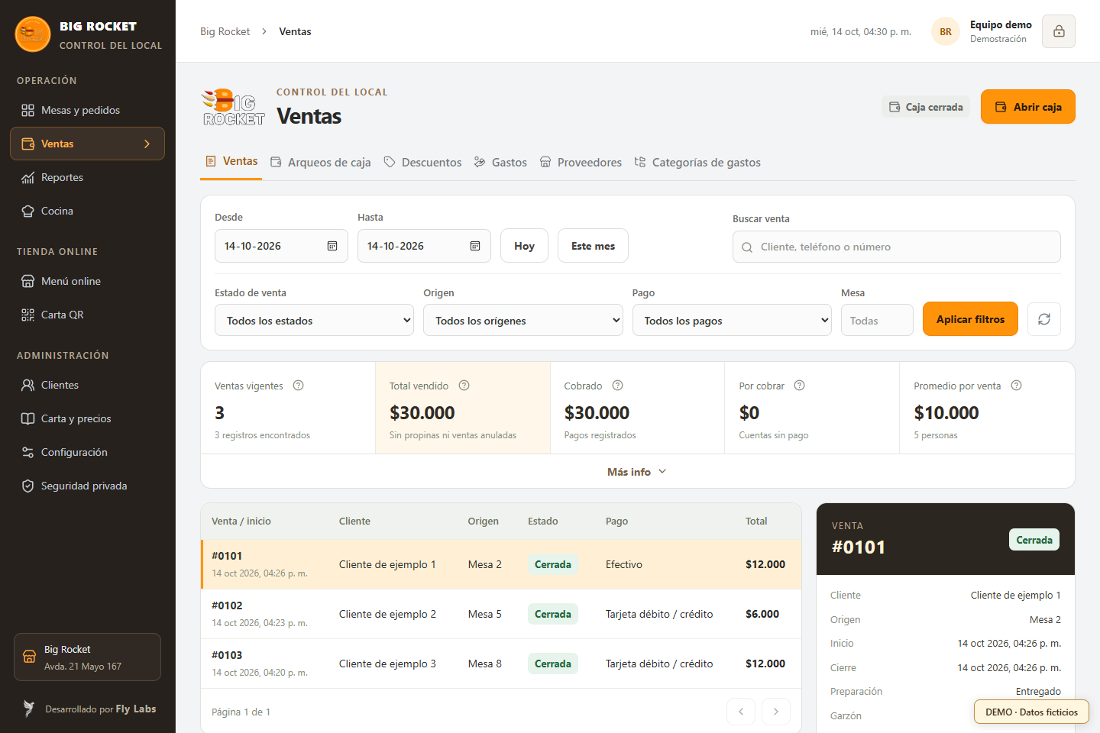The width and height of the screenshot is (1100, 733).
Task: Switch to the Descuentos tab
Action: tap(422, 162)
